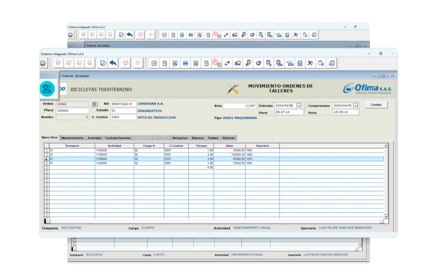Open the Entrada date dropdown arrow
Screen dimensions: 437x280
pyautogui.click(x=299, y=106)
